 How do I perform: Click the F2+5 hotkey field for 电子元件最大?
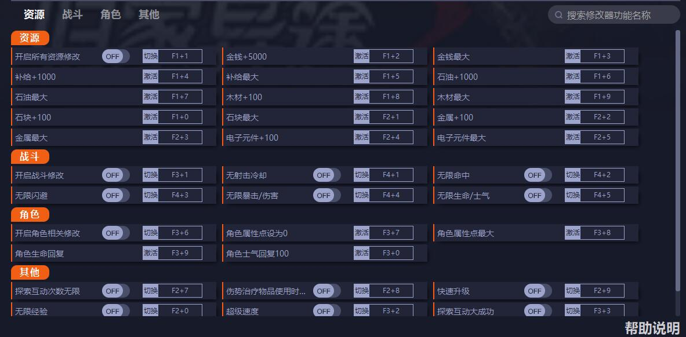tap(602, 137)
